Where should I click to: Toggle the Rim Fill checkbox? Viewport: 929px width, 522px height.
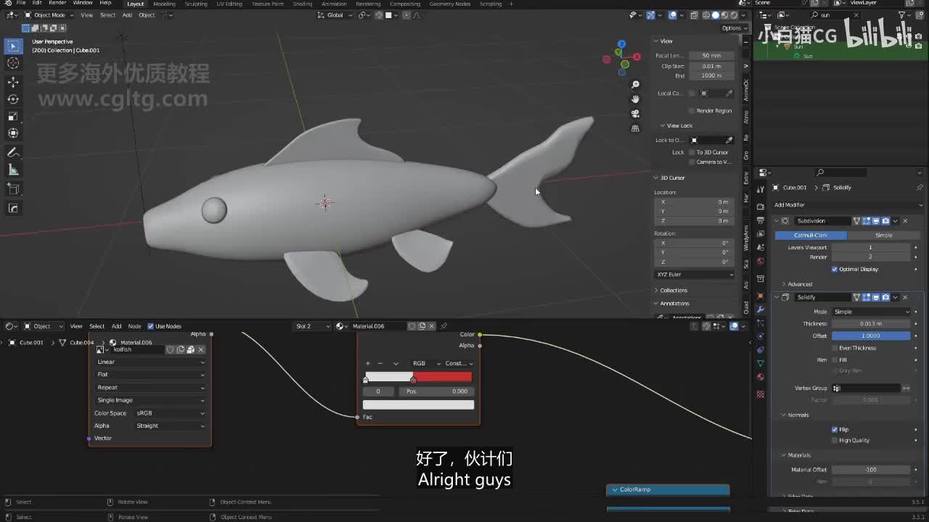click(835, 360)
